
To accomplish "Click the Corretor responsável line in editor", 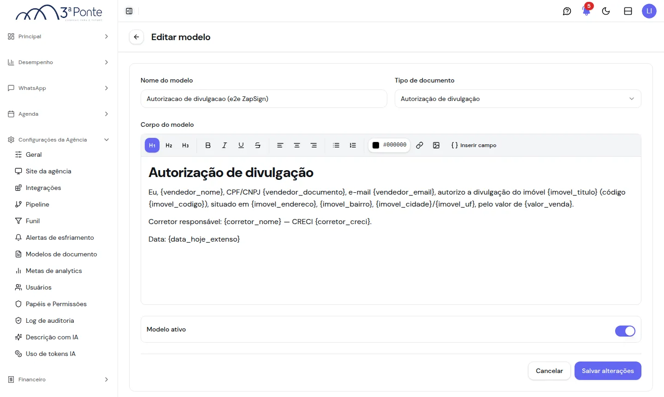I will pyautogui.click(x=260, y=222).
